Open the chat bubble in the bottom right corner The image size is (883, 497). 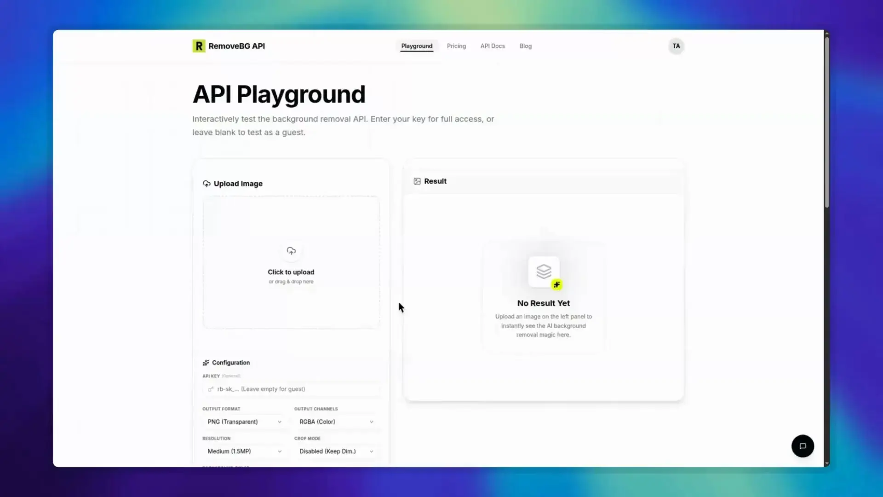[803, 446]
